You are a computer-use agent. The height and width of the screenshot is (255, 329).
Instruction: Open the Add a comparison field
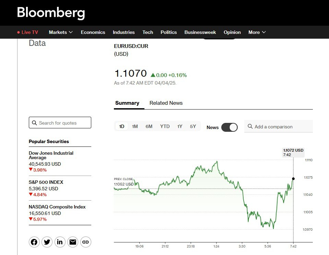[x=281, y=127]
